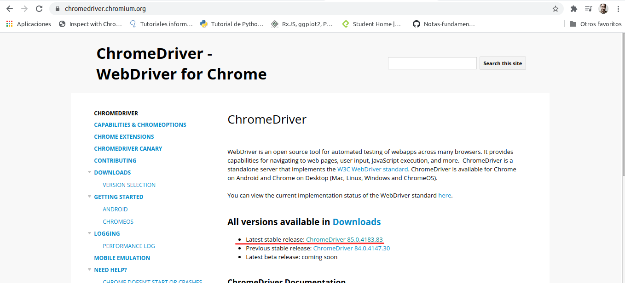This screenshot has width=625, height=283.
Task: Open the ChromeDriver - WebDriver for Chrome title
Action: [x=181, y=64]
